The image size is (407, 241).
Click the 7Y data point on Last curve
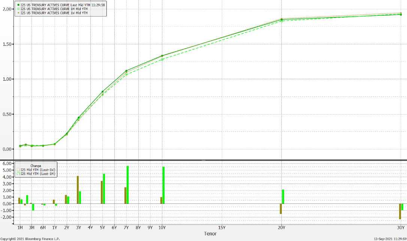(x=126, y=71)
